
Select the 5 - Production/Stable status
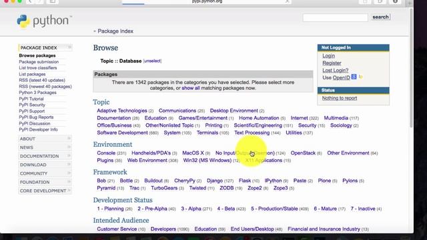pyautogui.click(x=274, y=209)
